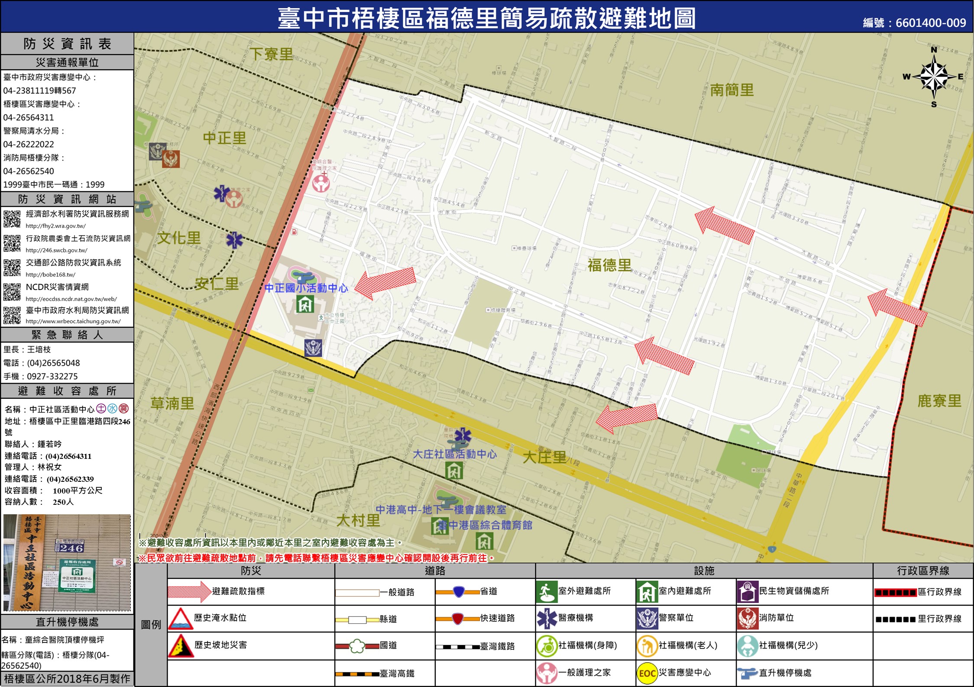This screenshot has width=974, height=687.
Task: Click the 中正社區活動中心 shelter photo
Action: click(x=67, y=562)
